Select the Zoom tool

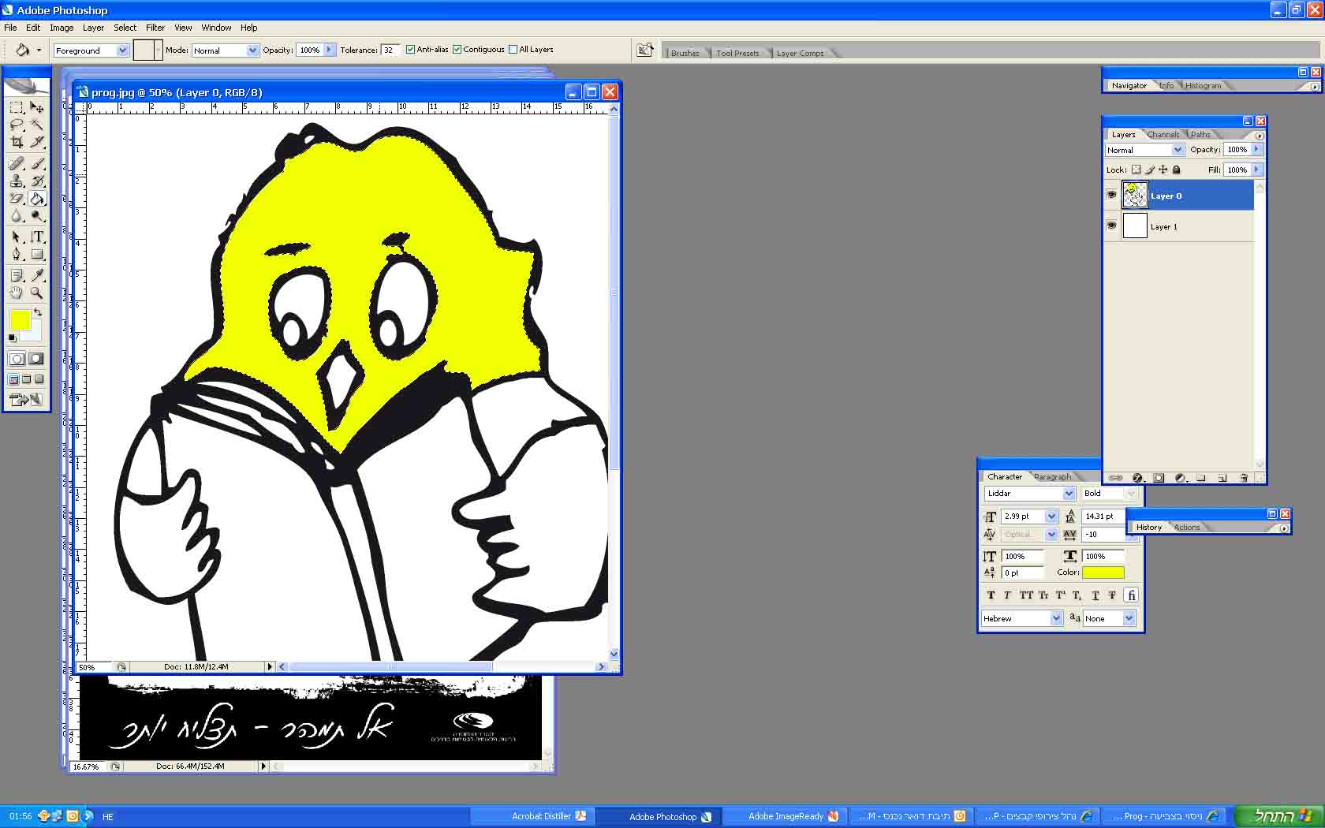tap(37, 293)
